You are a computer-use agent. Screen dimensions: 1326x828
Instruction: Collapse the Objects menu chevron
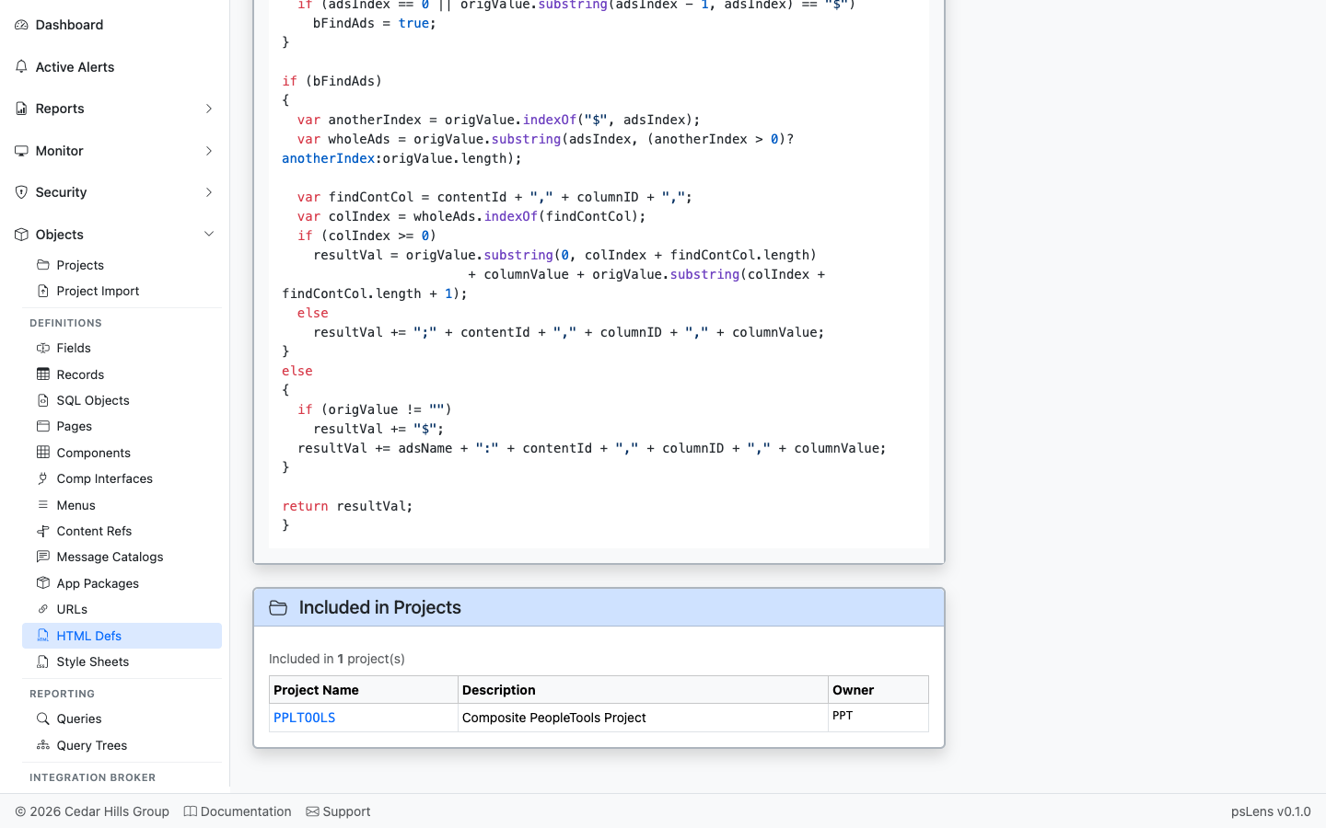209,235
